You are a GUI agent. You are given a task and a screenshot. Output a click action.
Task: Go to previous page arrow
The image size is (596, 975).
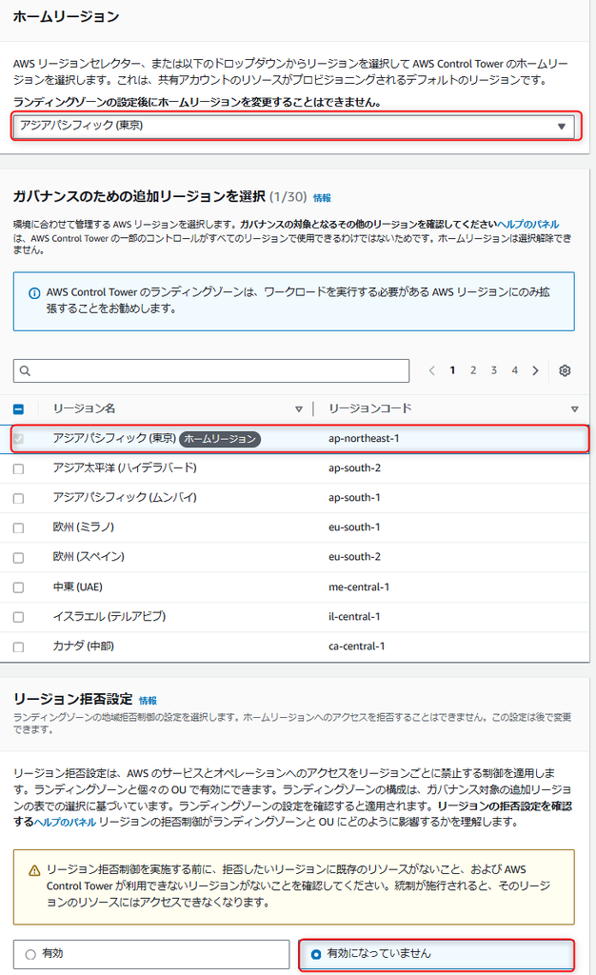[x=432, y=370]
